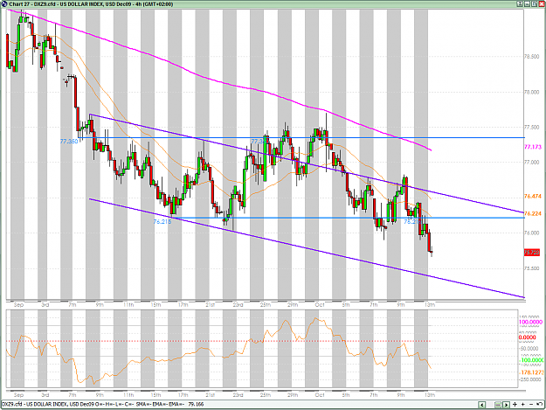Image resolution: width=546 pixels, height=410 pixels.
Task: Select the upper purple channel trendline
Action: (307, 163)
